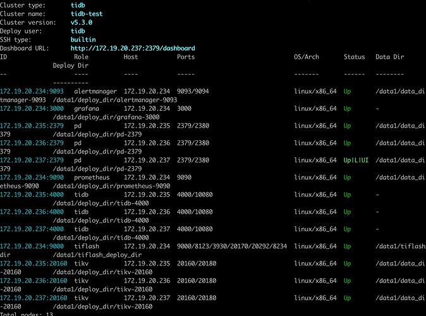
Task: Click the 'tidb' value beside Deploy user
Action: pyautogui.click(x=78, y=31)
